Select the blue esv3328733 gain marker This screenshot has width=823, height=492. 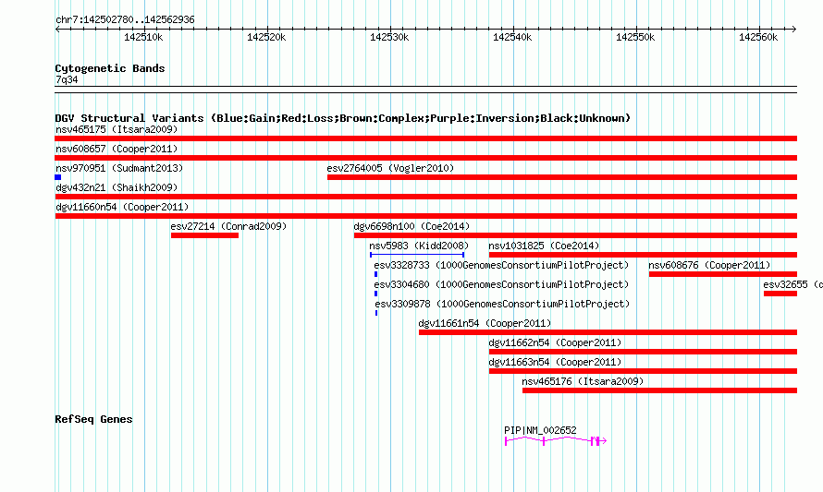click(x=375, y=274)
